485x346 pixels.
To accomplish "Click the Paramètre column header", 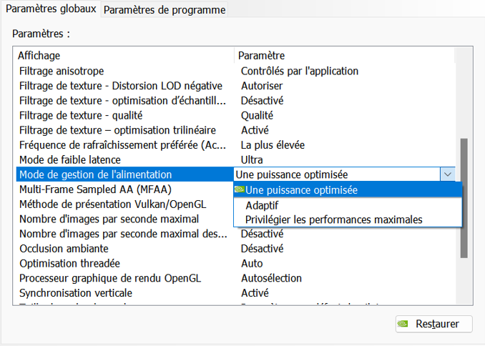I will click(x=262, y=56).
